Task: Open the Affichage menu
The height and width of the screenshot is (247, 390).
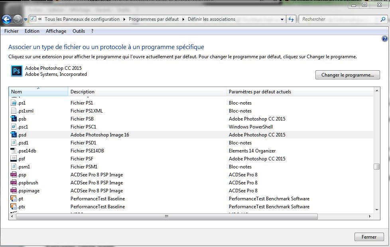Action: 56,31
